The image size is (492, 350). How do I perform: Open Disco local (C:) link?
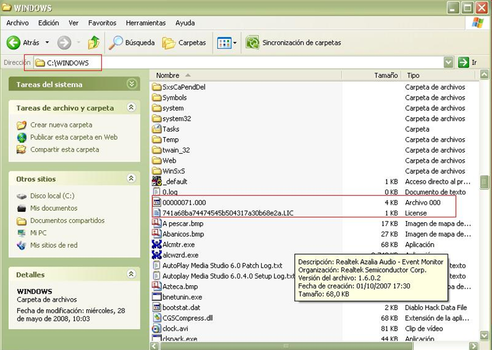tap(52, 196)
